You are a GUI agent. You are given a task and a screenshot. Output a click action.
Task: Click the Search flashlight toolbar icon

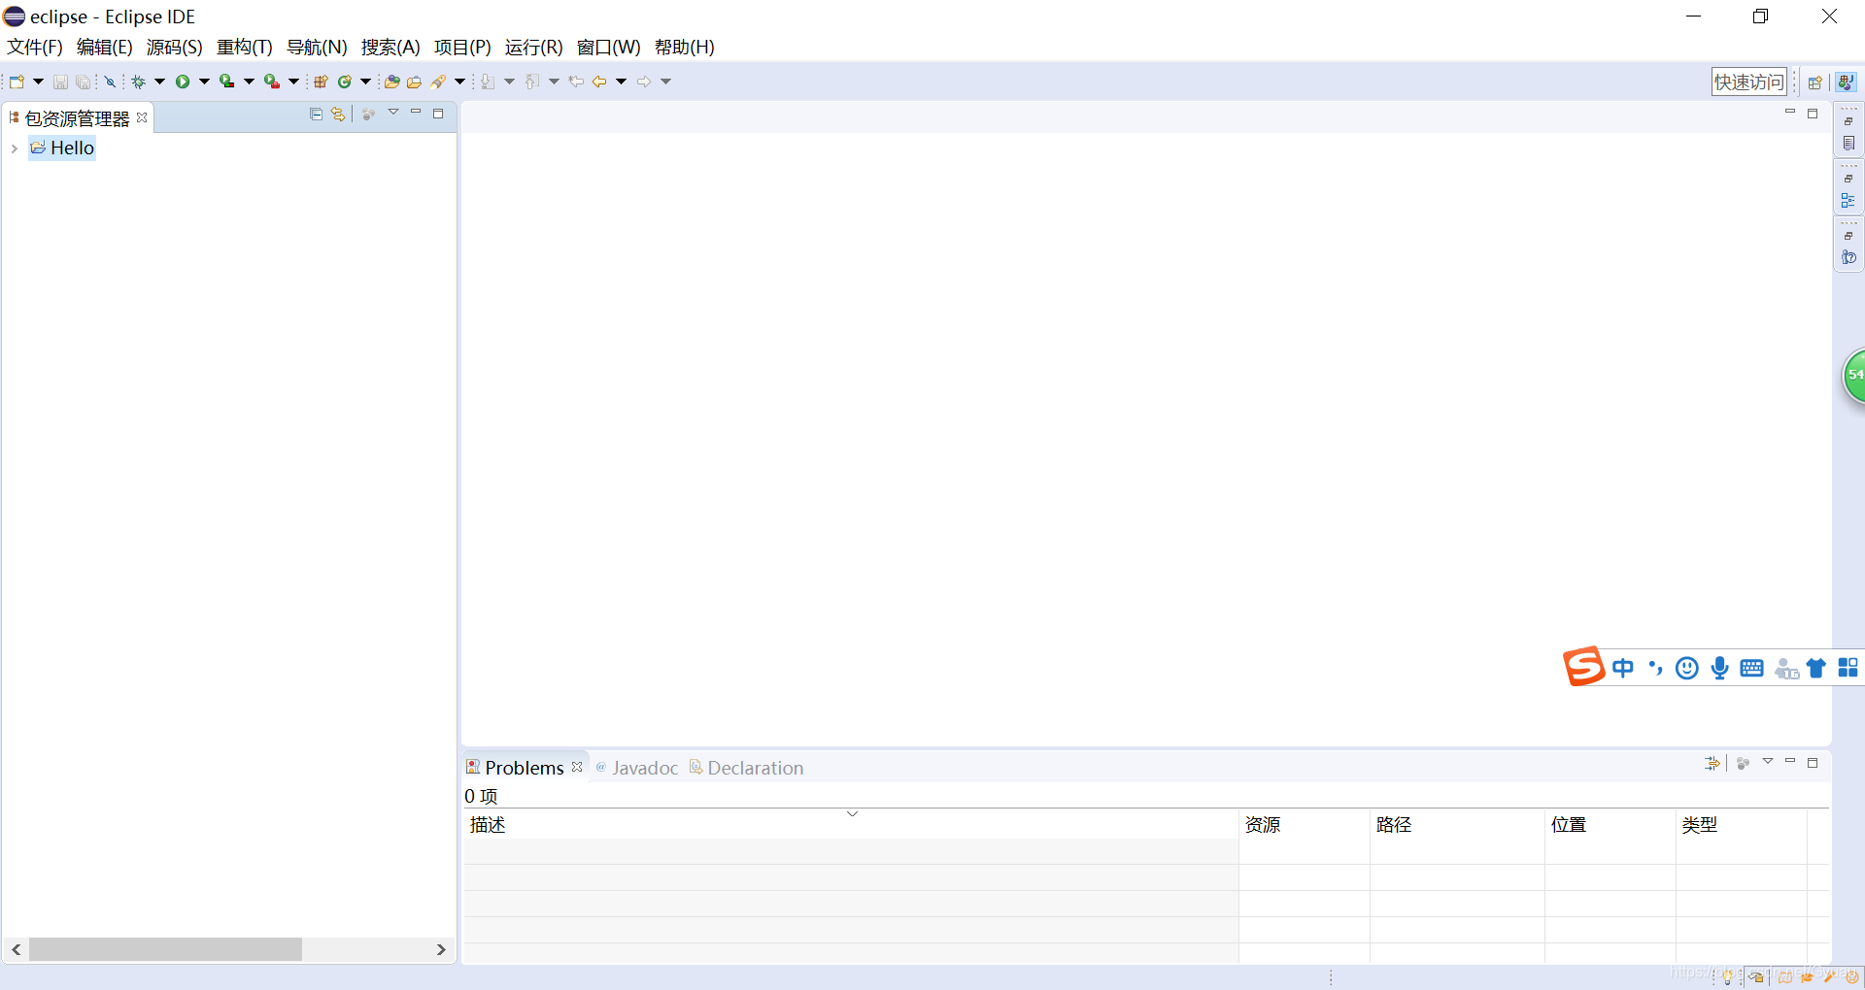click(x=439, y=82)
